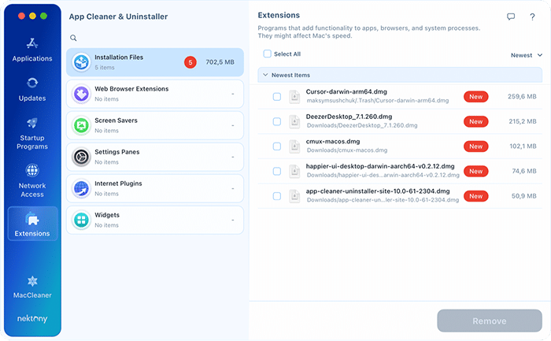Collapse the Newest Items group chevron

click(x=265, y=75)
